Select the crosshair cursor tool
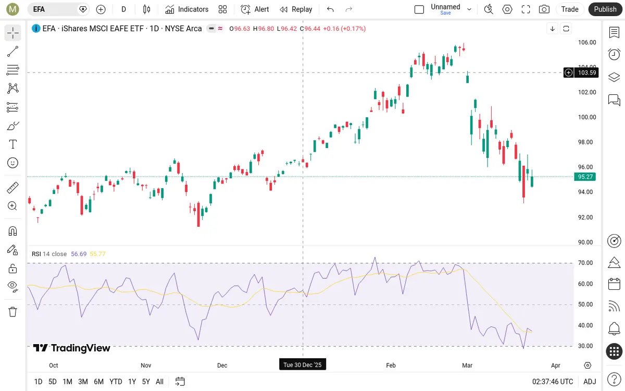 [x=13, y=33]
